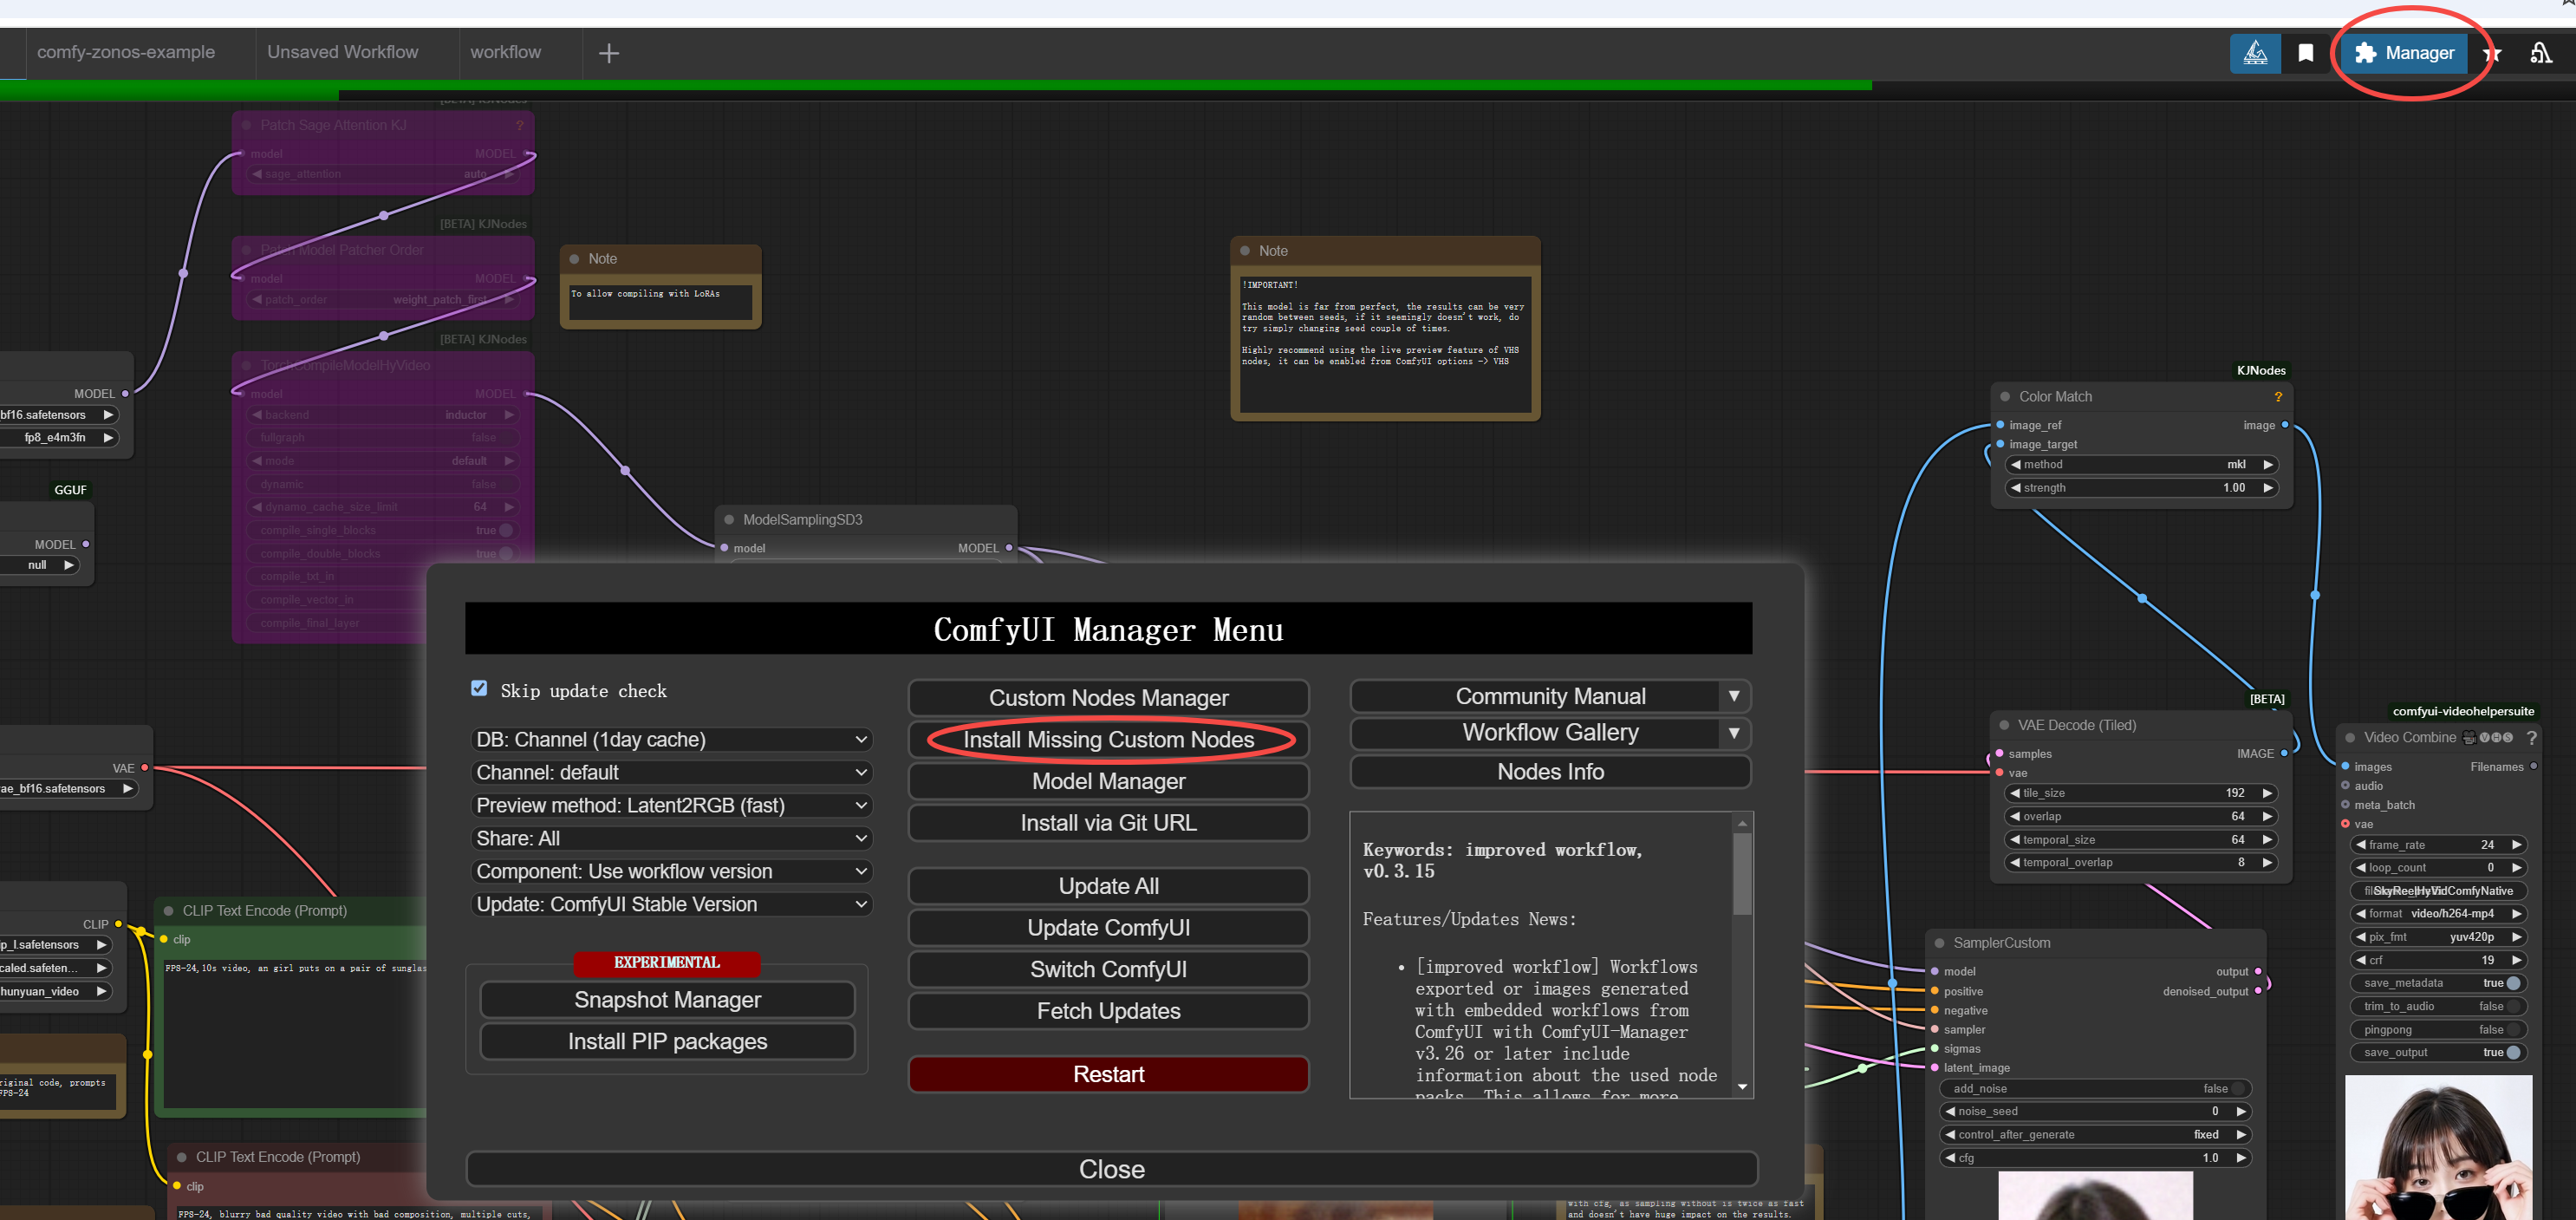
Task: Increase strength value in Color Match node
Action: tap(2267, 488)
